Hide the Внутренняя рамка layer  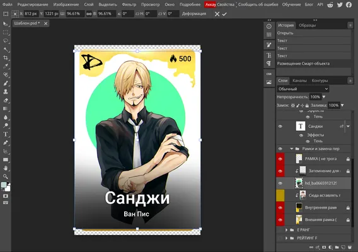[x=280, y=208]
